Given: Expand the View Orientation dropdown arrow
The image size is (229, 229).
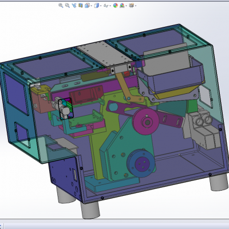Looking at the screenshot, I should click(x=91, y=6).
